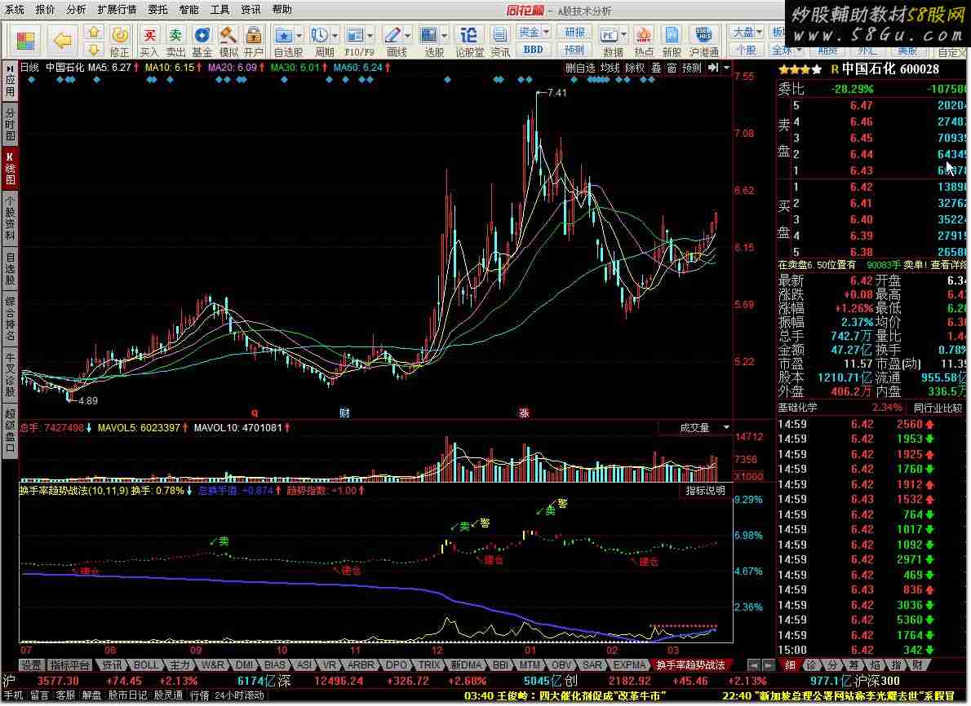Viewport: 971px width, 706px height.
Task: Open the 扩展行情 menu
Action: point(117,9)
